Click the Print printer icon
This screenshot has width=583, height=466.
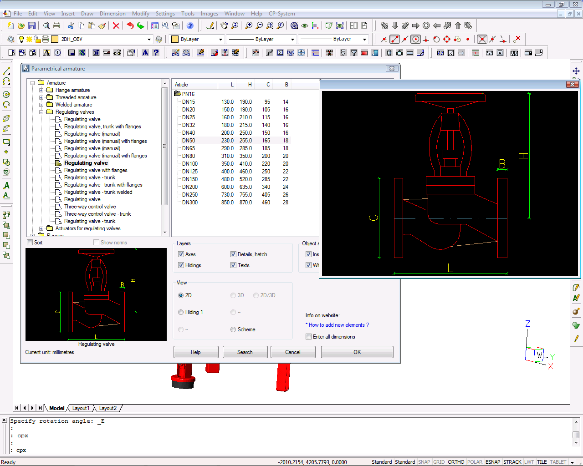[56, 25]
